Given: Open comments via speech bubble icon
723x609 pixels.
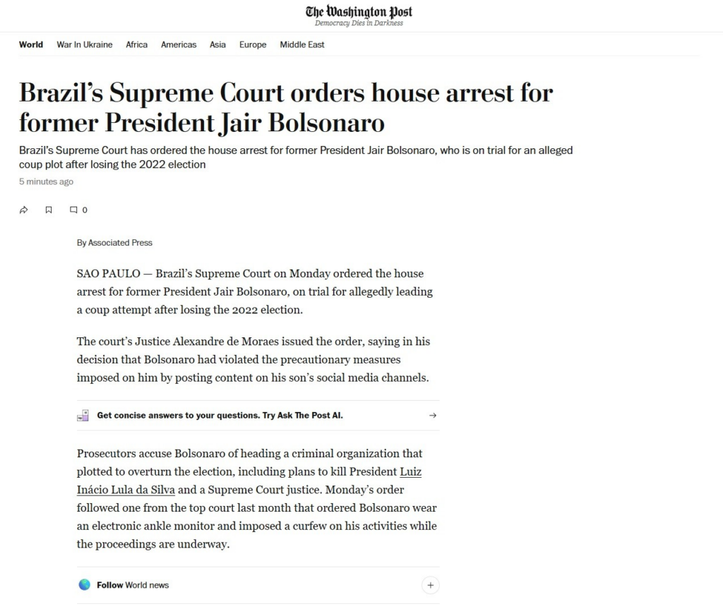Looking at the screenshot, I should (x=73, y=210).
